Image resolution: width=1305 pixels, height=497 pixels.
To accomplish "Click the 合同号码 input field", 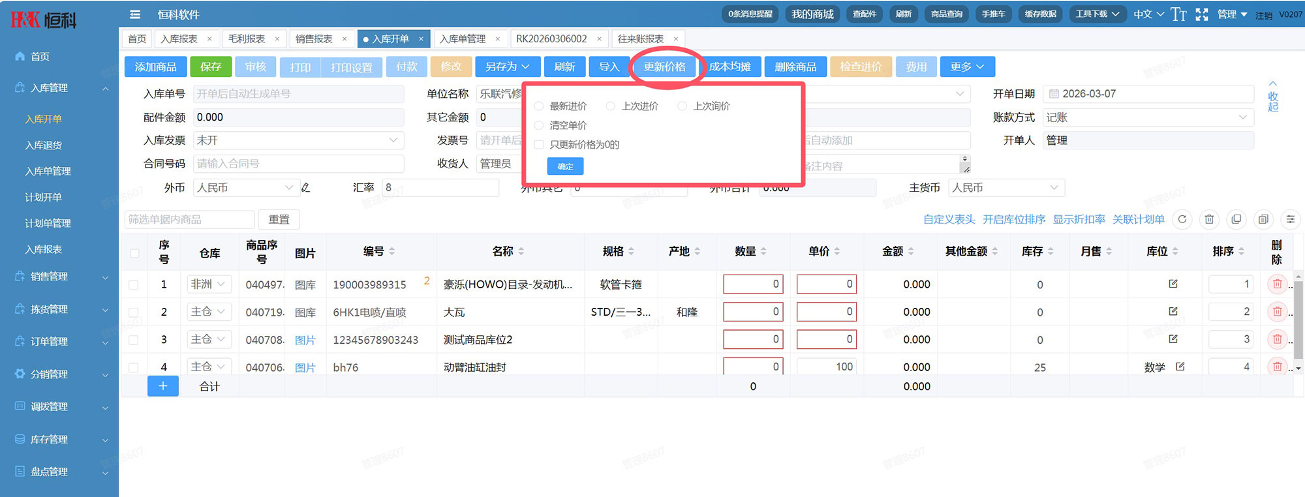I will click(x=298, y=164).
